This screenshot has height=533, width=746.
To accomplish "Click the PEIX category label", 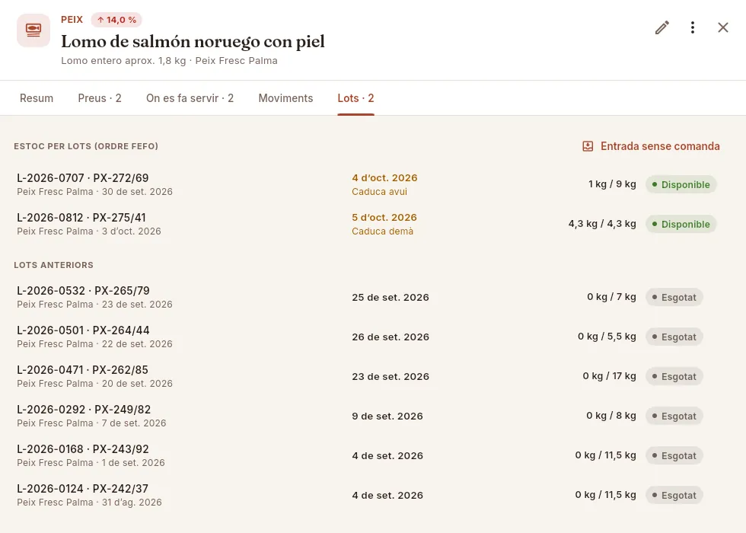I will [x=72, y=20].
